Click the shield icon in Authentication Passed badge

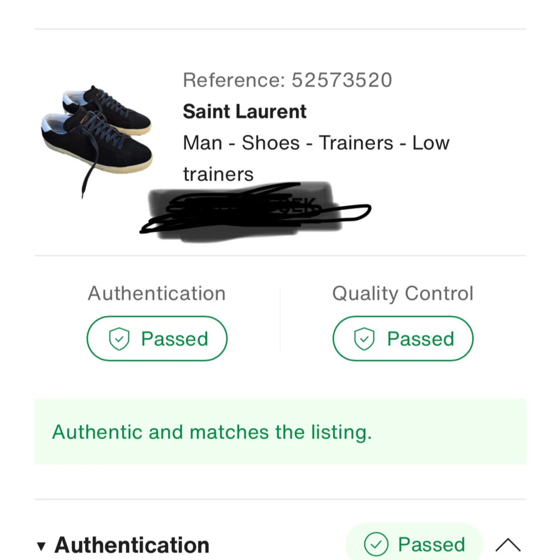pos(119,338)
